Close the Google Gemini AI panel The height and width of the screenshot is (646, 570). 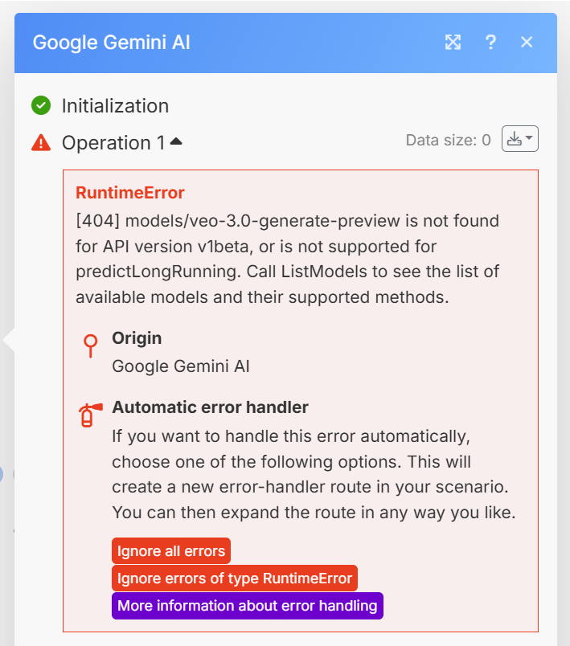(x=527, y=43)
